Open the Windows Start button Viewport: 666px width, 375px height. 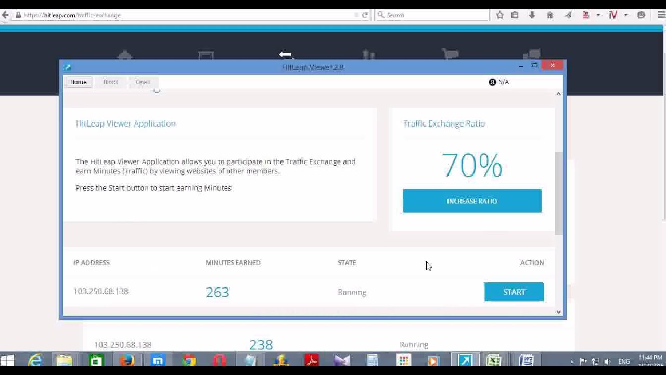pos(7,360)
